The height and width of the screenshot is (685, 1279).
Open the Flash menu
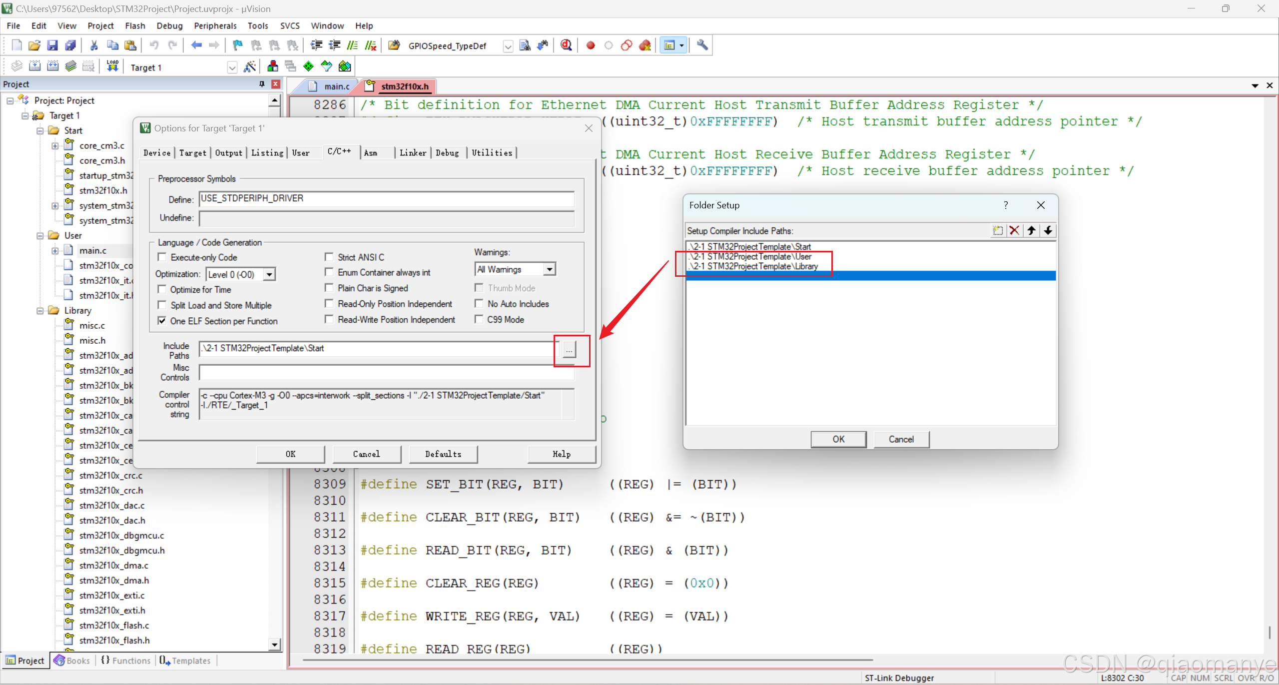pos(135,25)
